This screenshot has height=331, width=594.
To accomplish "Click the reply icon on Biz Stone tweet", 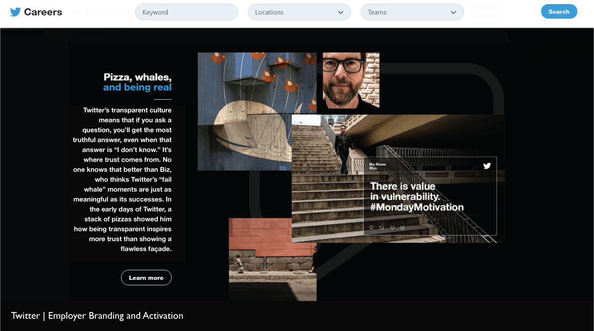I will click(x=371, y=227).
